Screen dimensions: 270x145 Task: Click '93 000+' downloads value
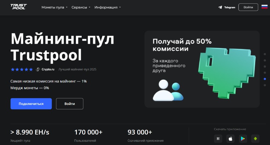[x=140, y=132]
